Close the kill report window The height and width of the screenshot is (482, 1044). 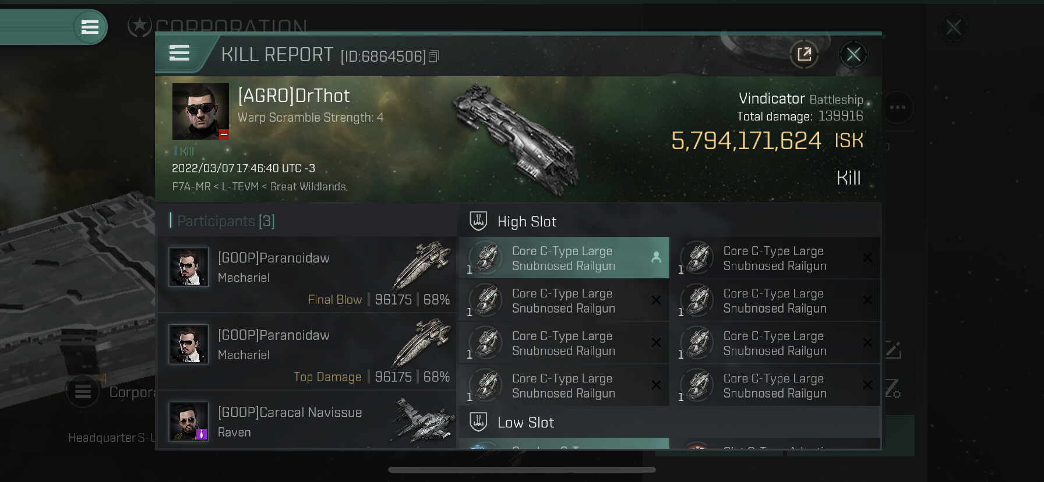click(x=853, y=55)
